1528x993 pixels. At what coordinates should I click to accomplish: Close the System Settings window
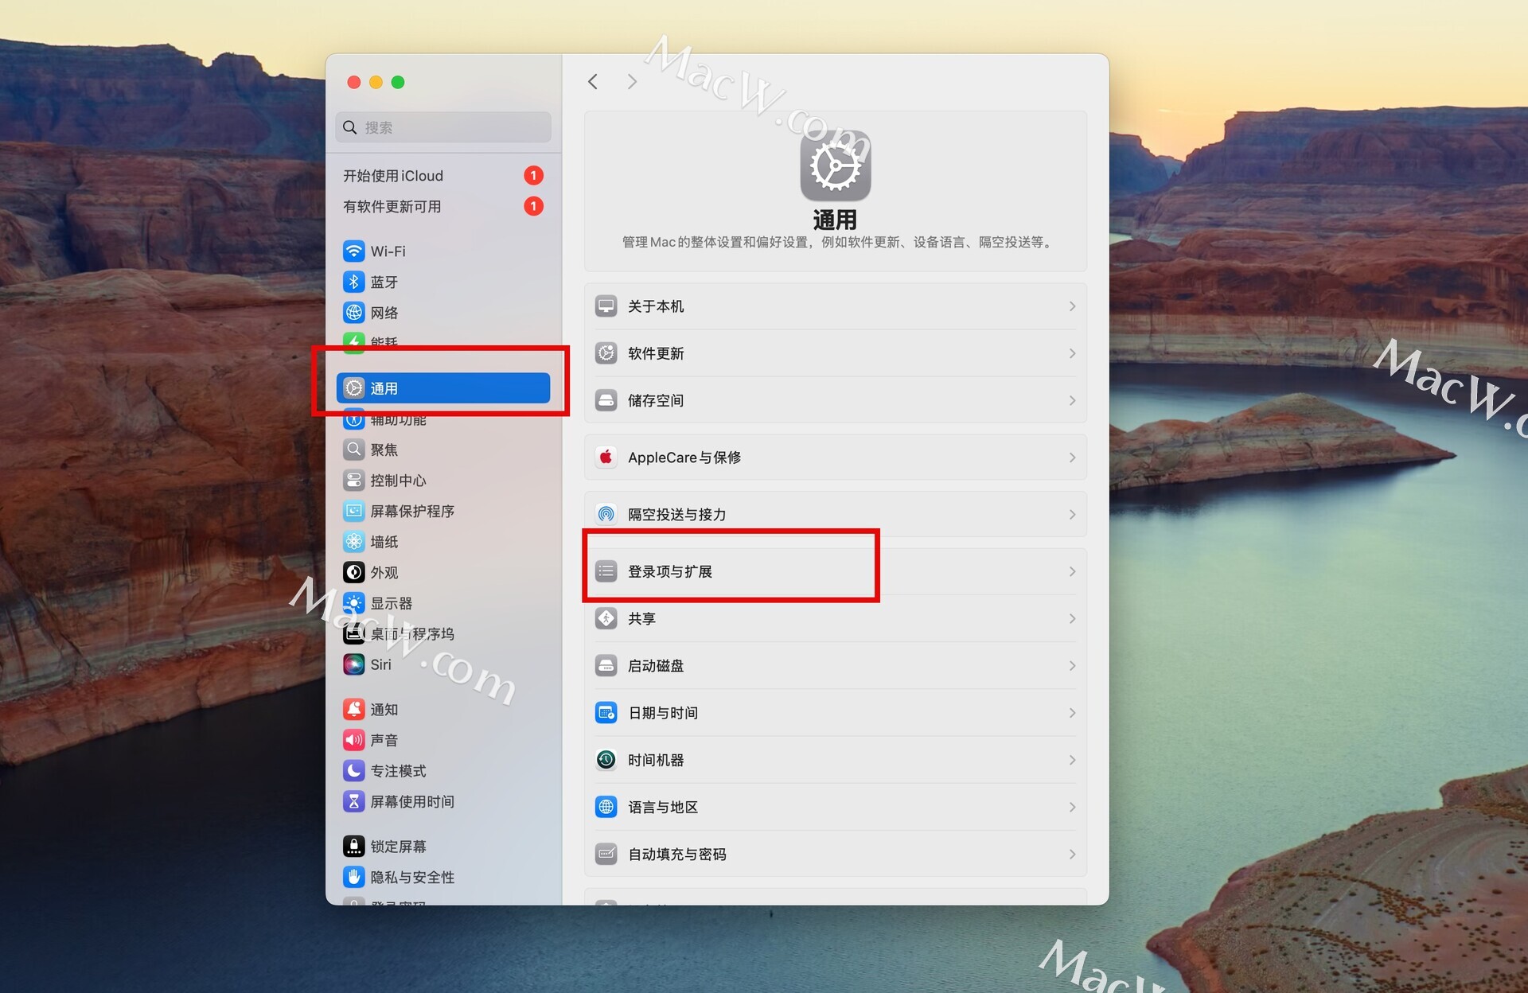pyautogui.click(x=354, y=82)
